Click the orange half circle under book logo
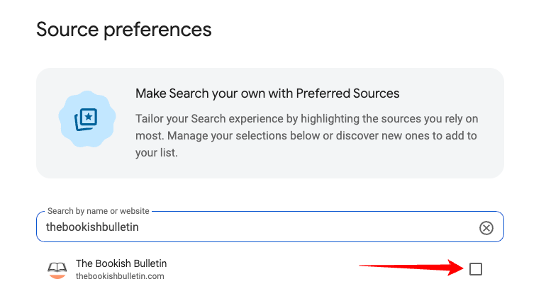 click(57, 276)
